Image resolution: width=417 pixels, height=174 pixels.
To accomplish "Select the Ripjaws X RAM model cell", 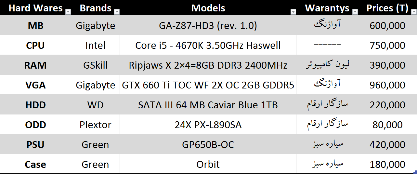I will click(208, 65).
